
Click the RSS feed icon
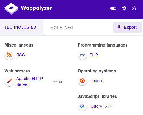coord(9,55)
